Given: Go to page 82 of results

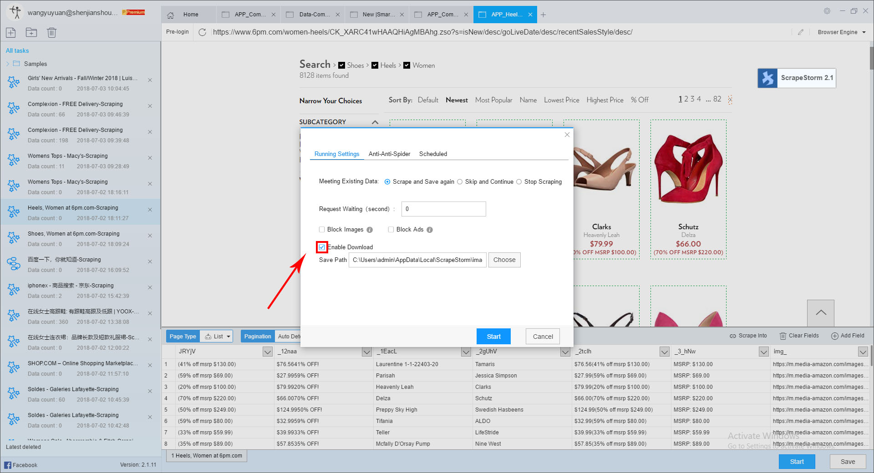Looking at the screenshot, I should [x=717, y=99].
